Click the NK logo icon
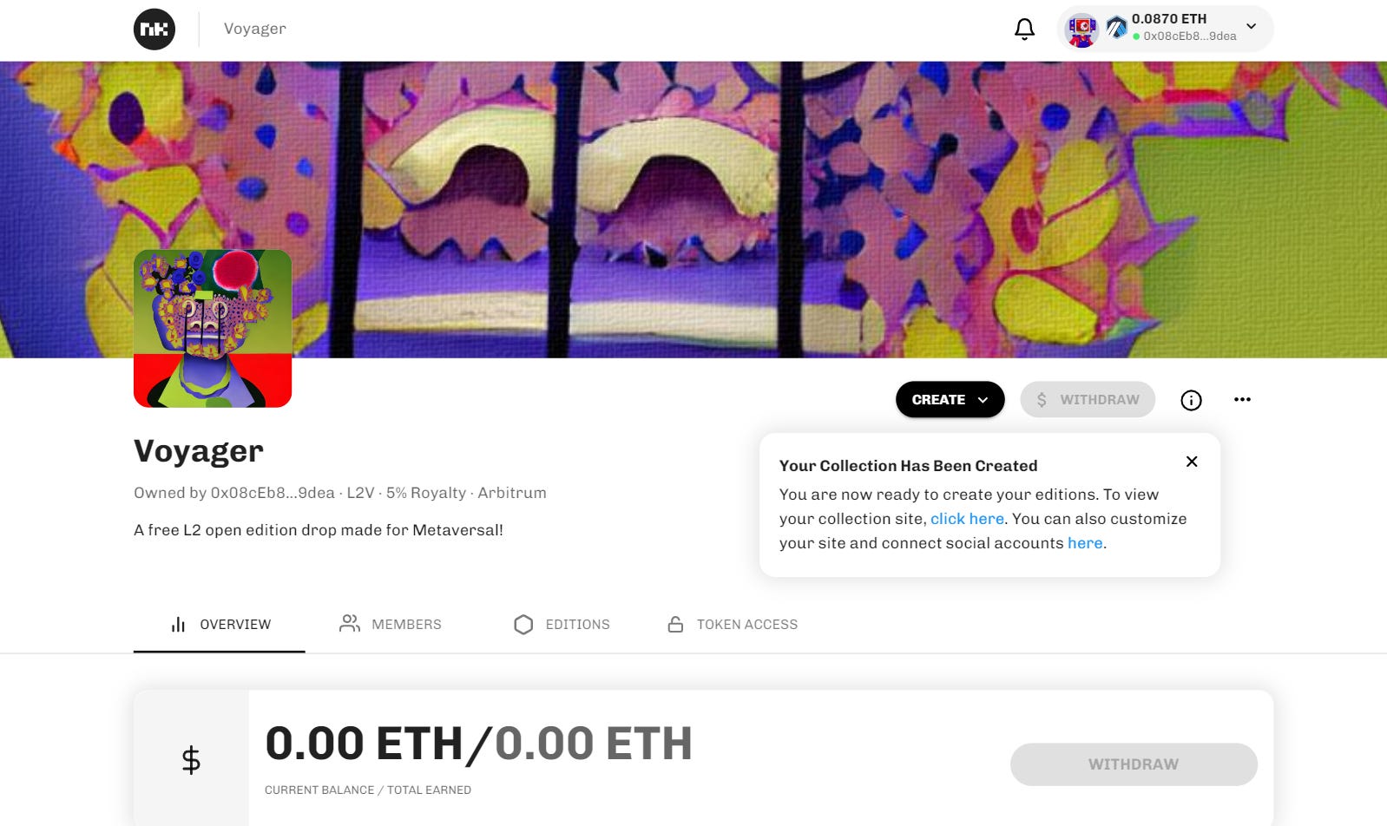Screen dimensions: 1387x826 point(154,29)
